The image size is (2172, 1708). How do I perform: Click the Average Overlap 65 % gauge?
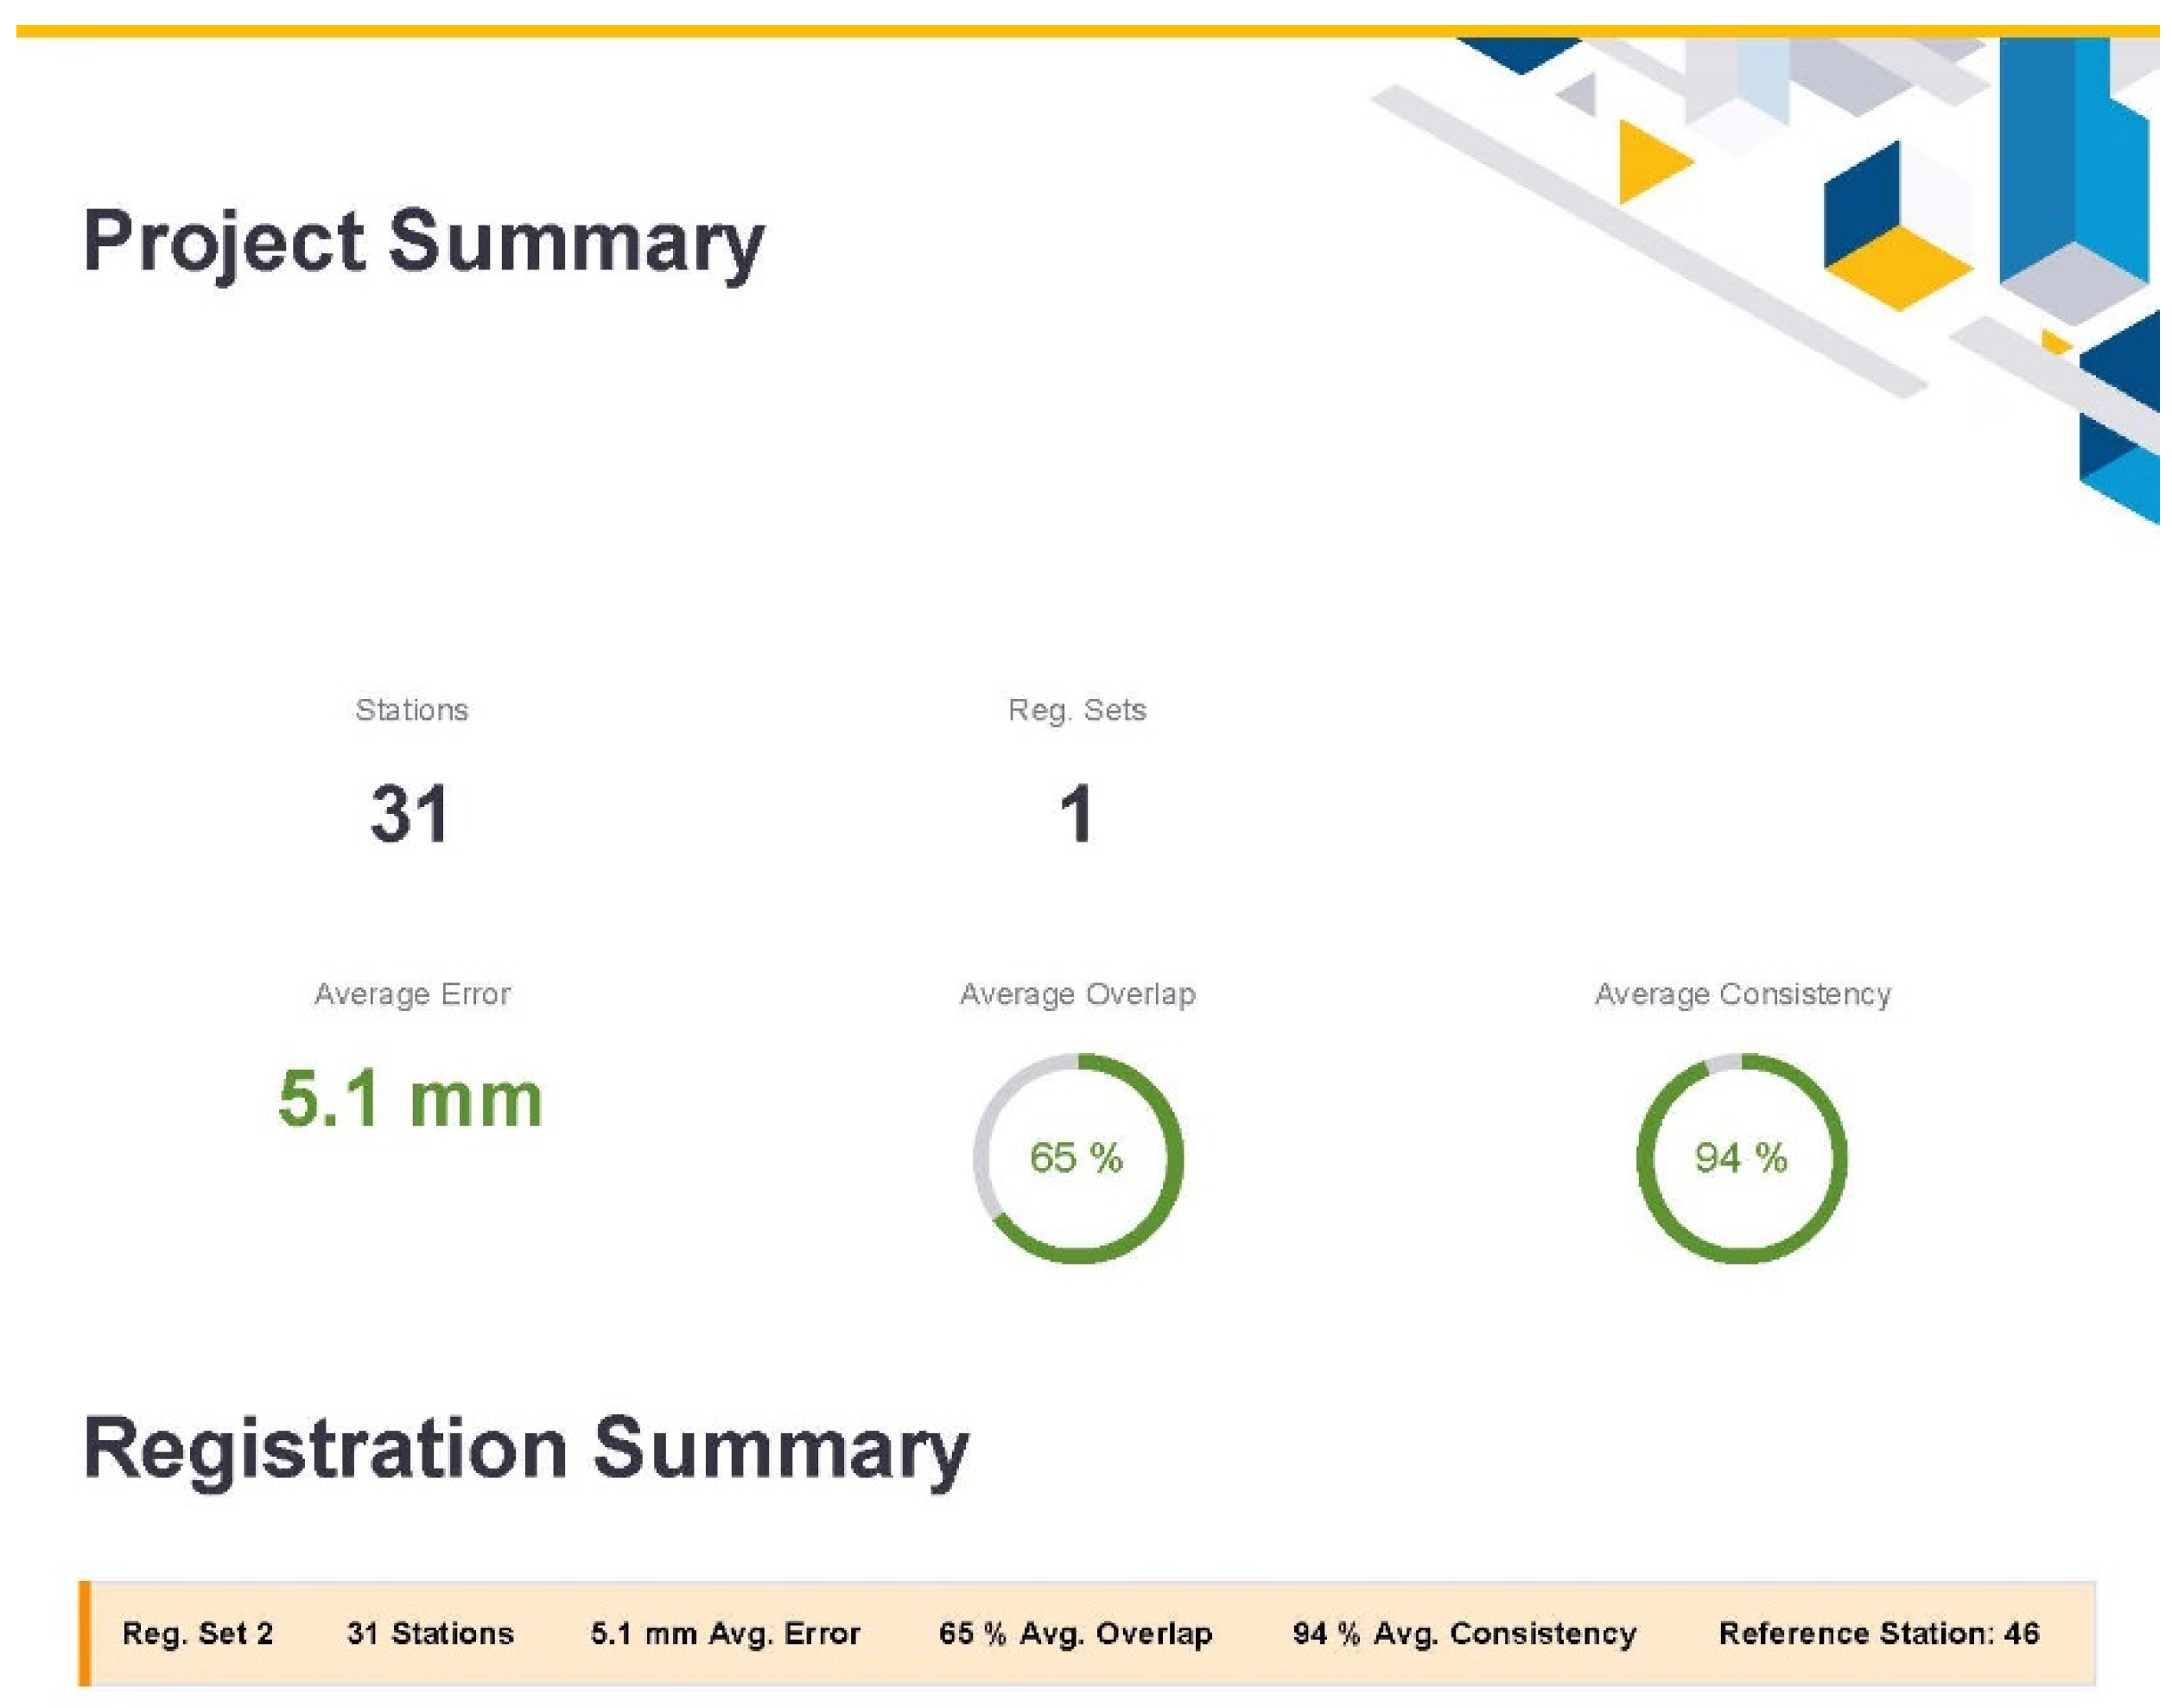pyautogui.click(x=1078, y=1158)
